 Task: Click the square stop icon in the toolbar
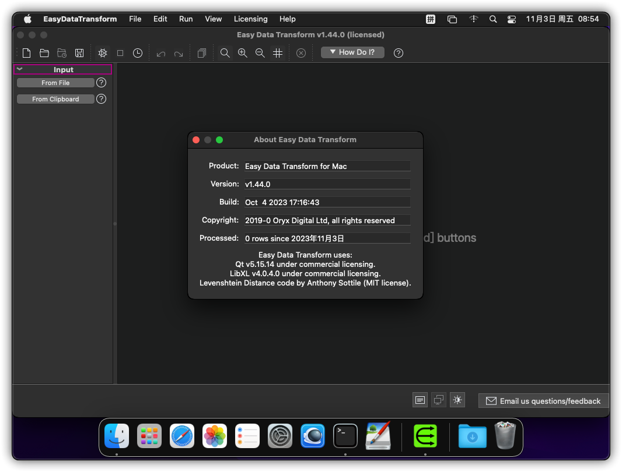(120, 52)
